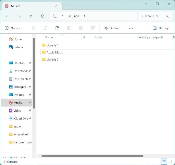Click the Share icon in toolbar

point(81,28)
